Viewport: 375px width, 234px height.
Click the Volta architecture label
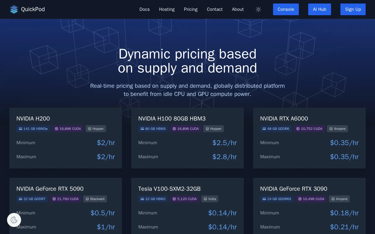click(212, 199)
